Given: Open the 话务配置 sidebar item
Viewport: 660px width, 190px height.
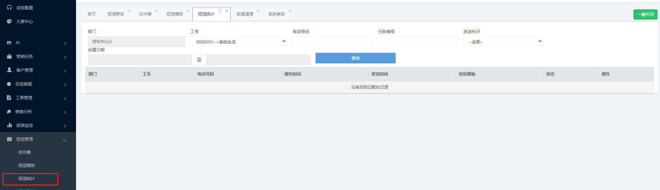Looking at the screenshot, I should click(25, 8).
